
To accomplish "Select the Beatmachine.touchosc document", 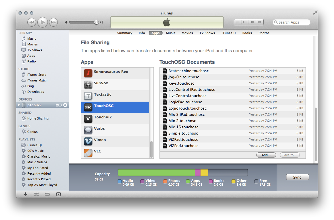I will [233, 71].
